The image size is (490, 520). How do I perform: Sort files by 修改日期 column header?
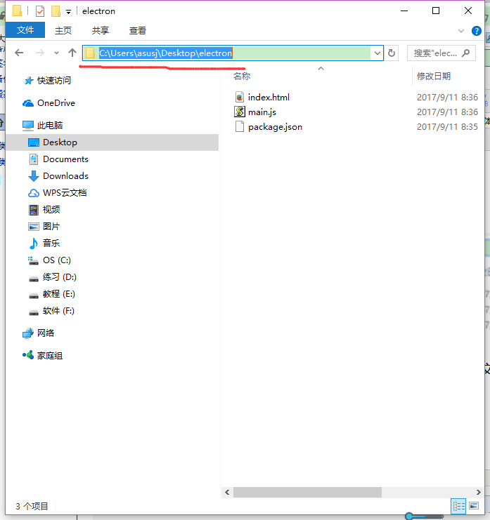(433, 76)
